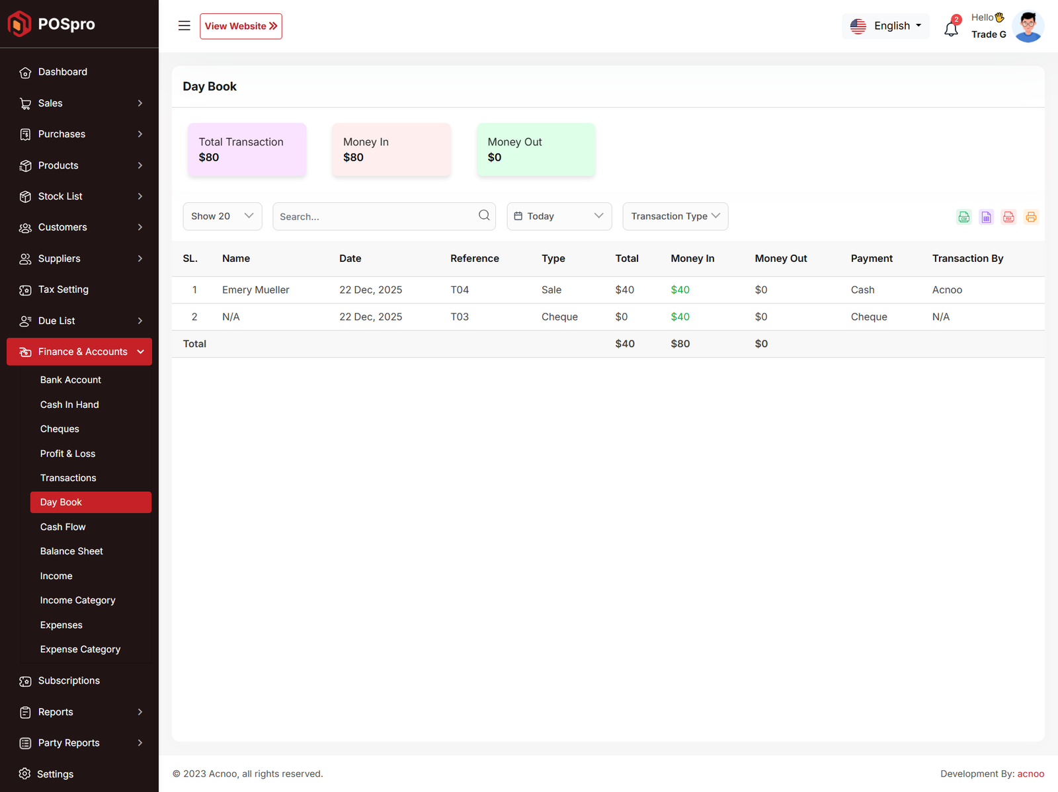1058x792 pixels.
Task: Download the Day Book as PDF
Action: [x=1008, y=217]
